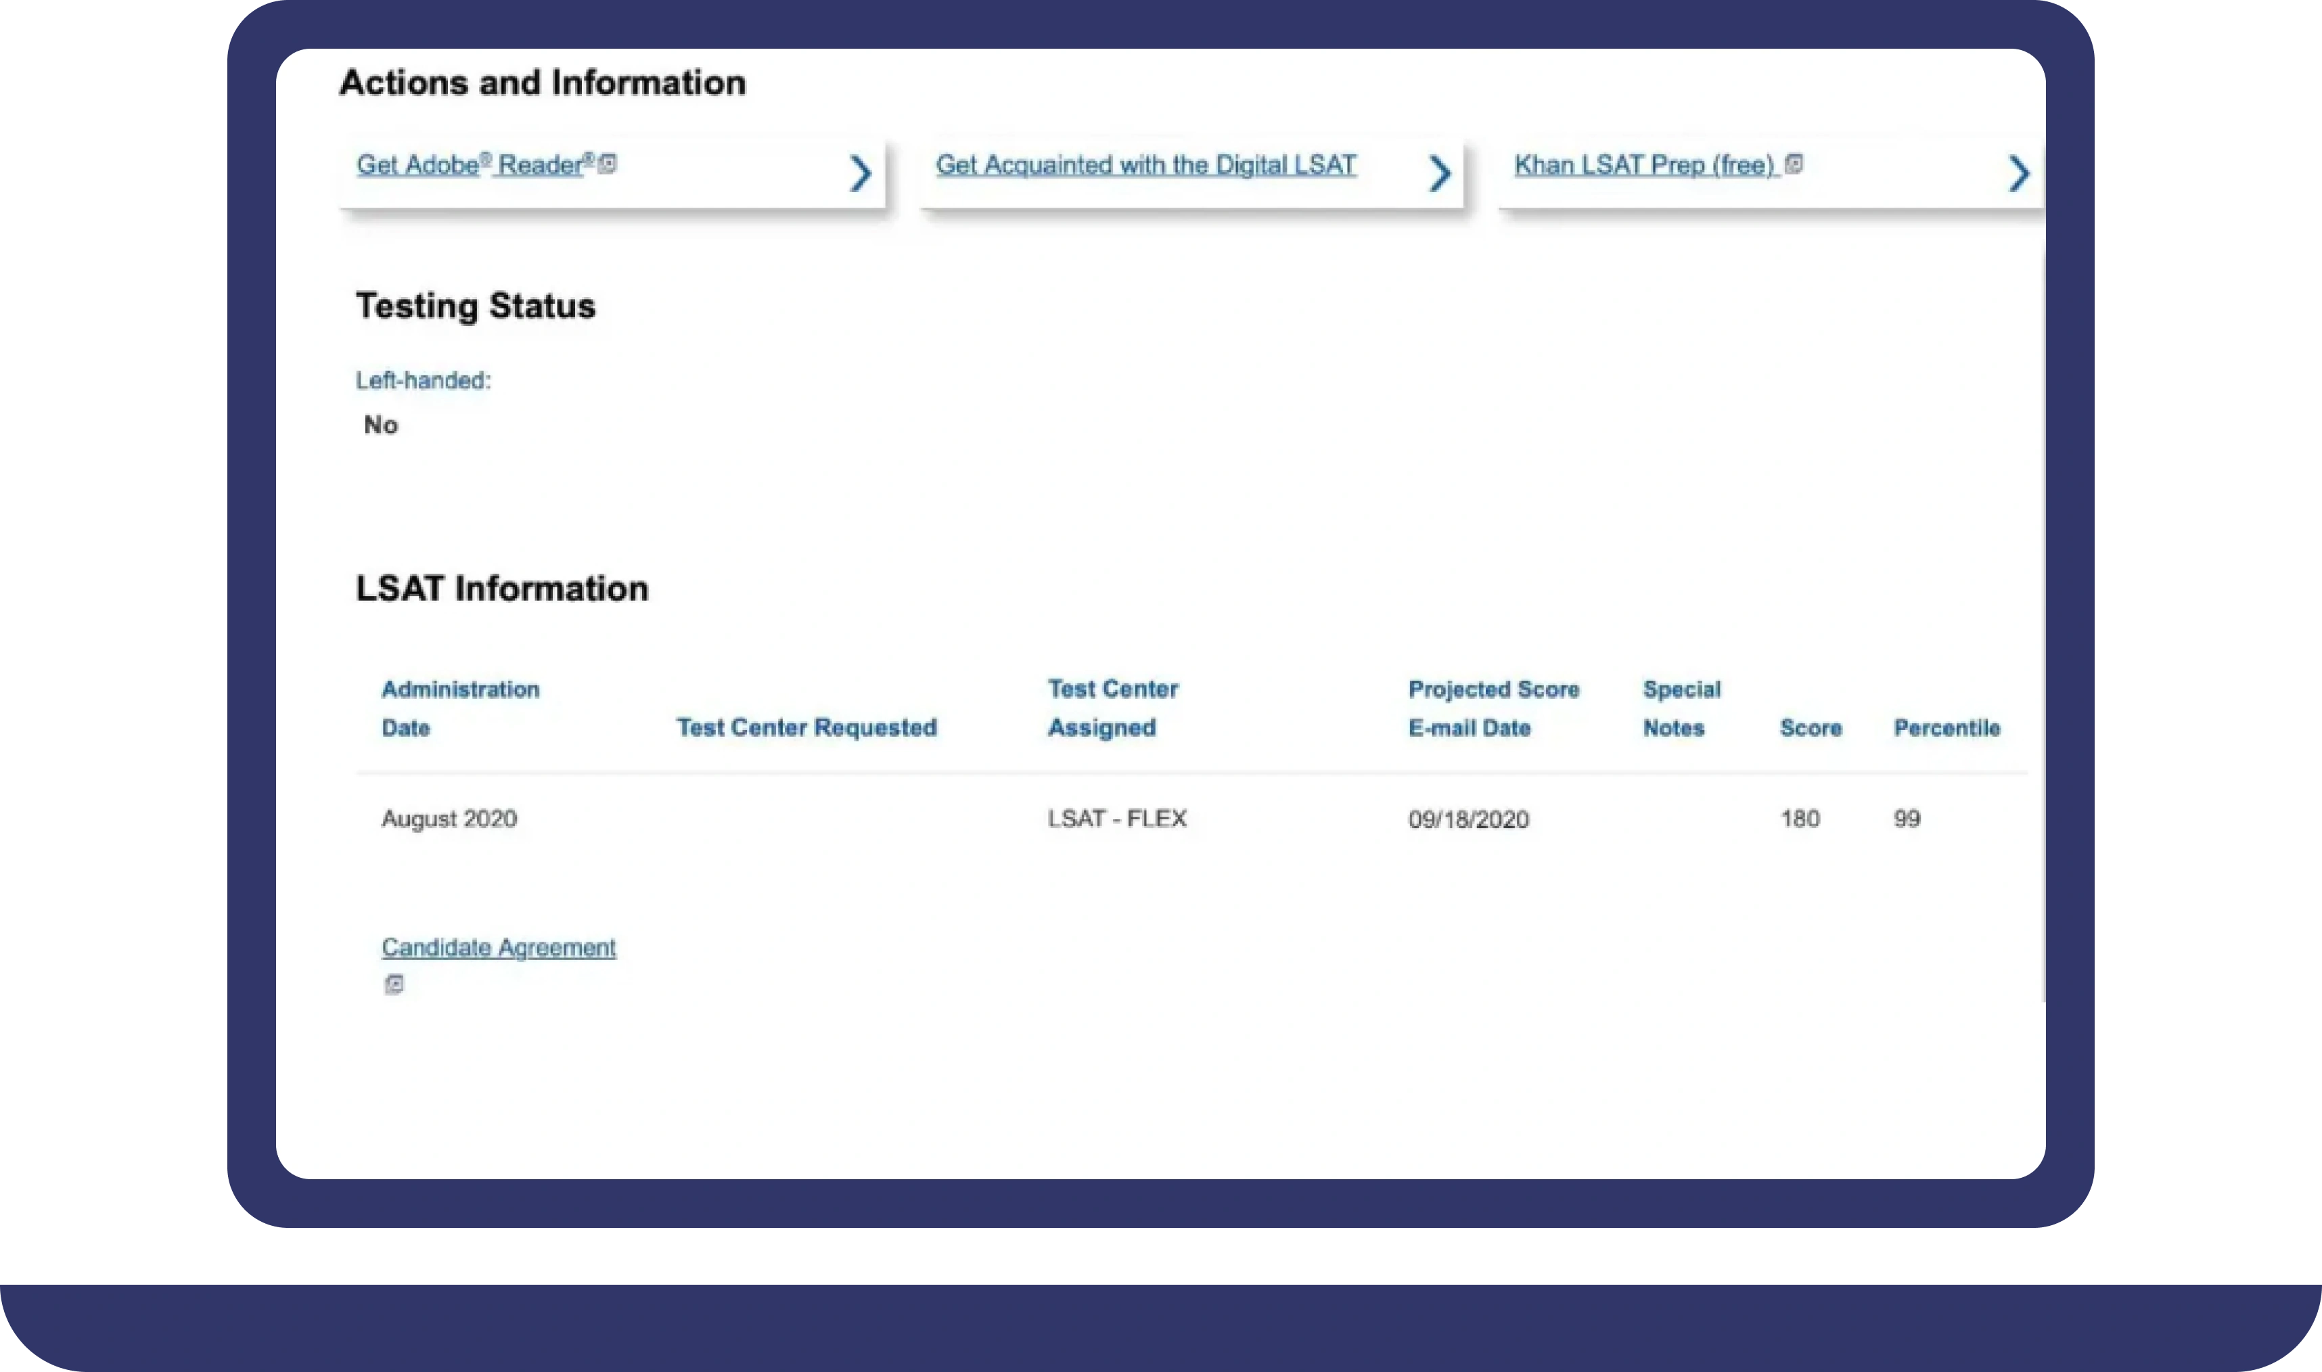Expand the chevron on Adobe Reader card
The height and width of the screenshot is (1372, 2322).
point(860,173)
